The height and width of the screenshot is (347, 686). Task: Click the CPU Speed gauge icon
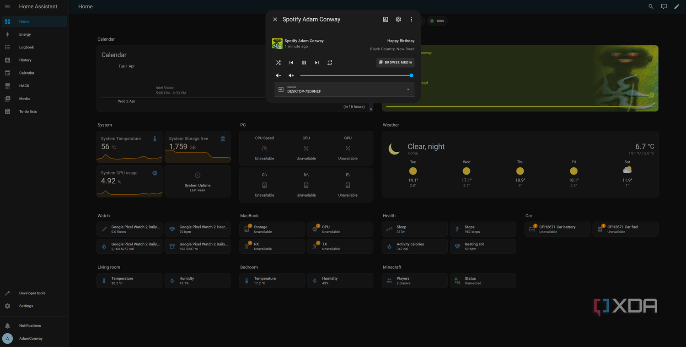(x=264, y=149)
